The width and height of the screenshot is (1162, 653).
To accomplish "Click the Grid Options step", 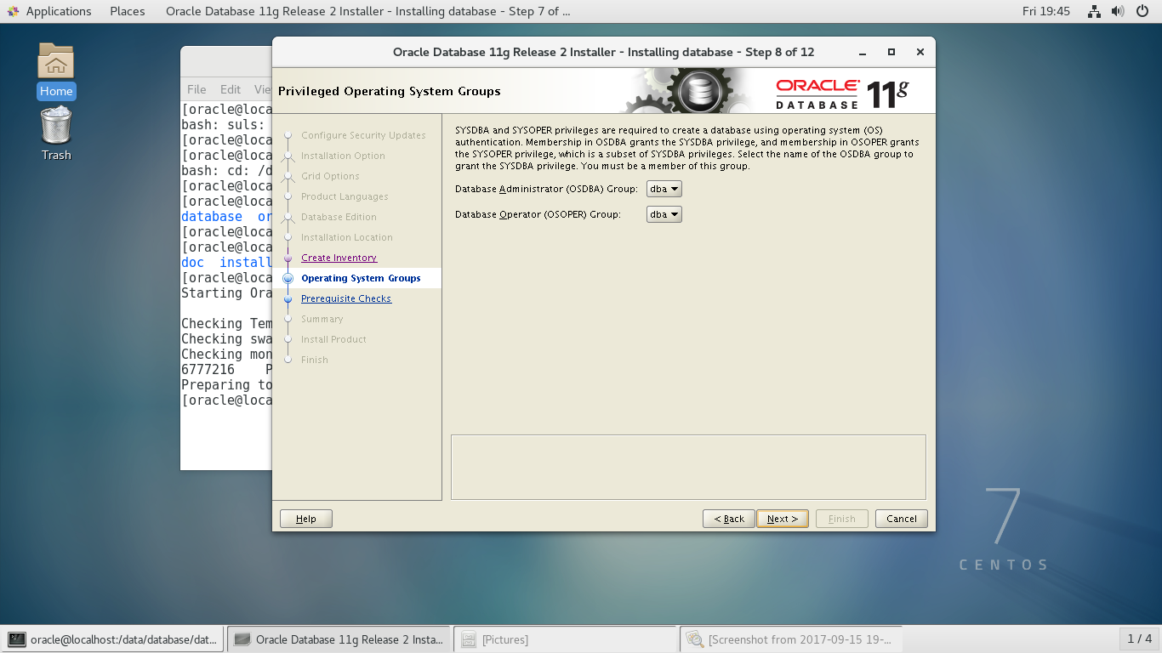I will [330, 176].
